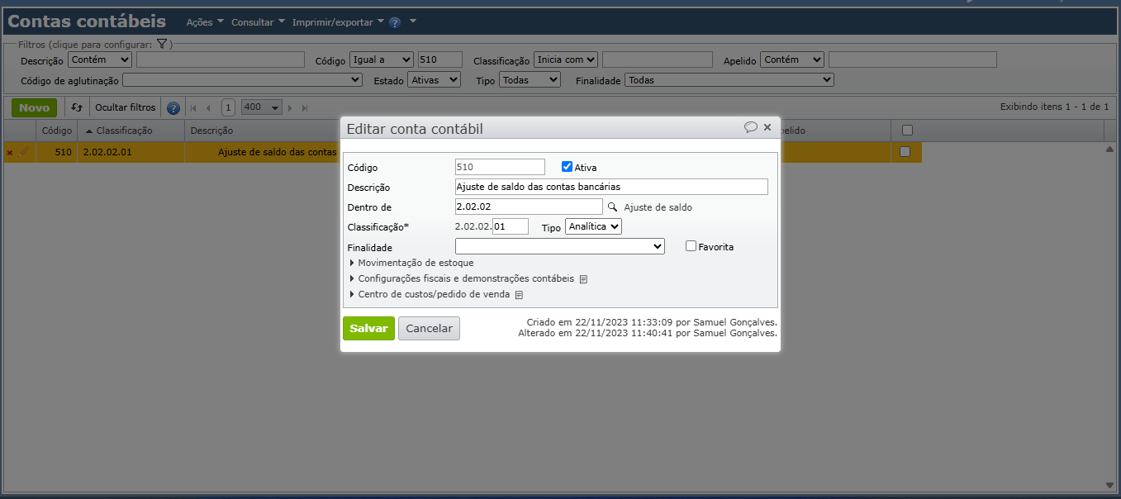Open the Apelido filter operator dropdown
1121x499 pixels.
coord(793,59)
